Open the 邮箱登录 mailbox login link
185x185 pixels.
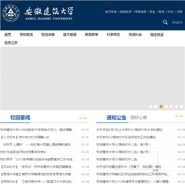(125, 12)
